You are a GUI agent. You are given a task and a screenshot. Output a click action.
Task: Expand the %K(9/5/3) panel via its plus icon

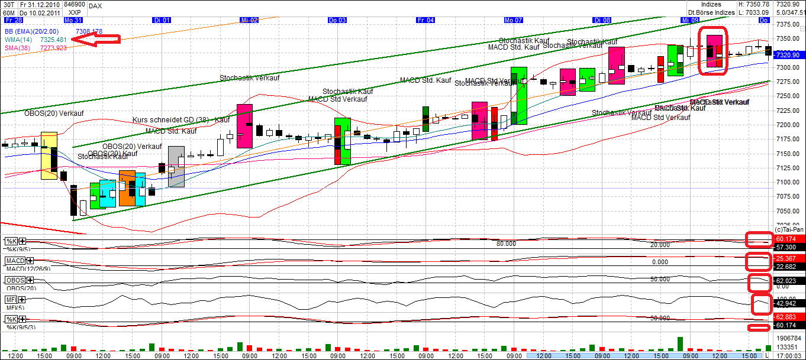[21, 320]
